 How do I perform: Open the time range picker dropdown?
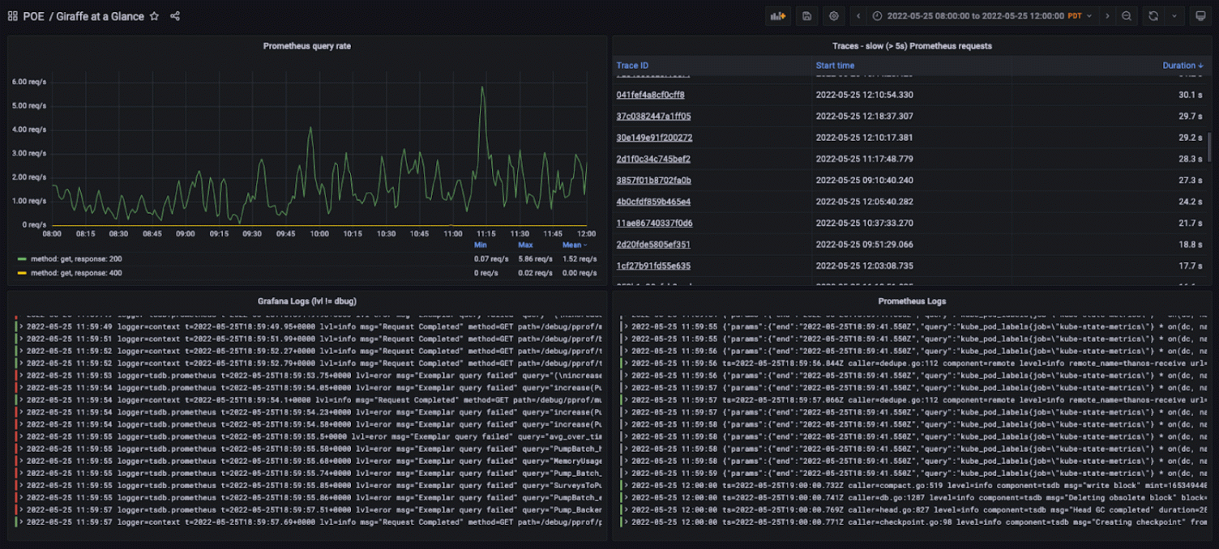pos(981,15)
